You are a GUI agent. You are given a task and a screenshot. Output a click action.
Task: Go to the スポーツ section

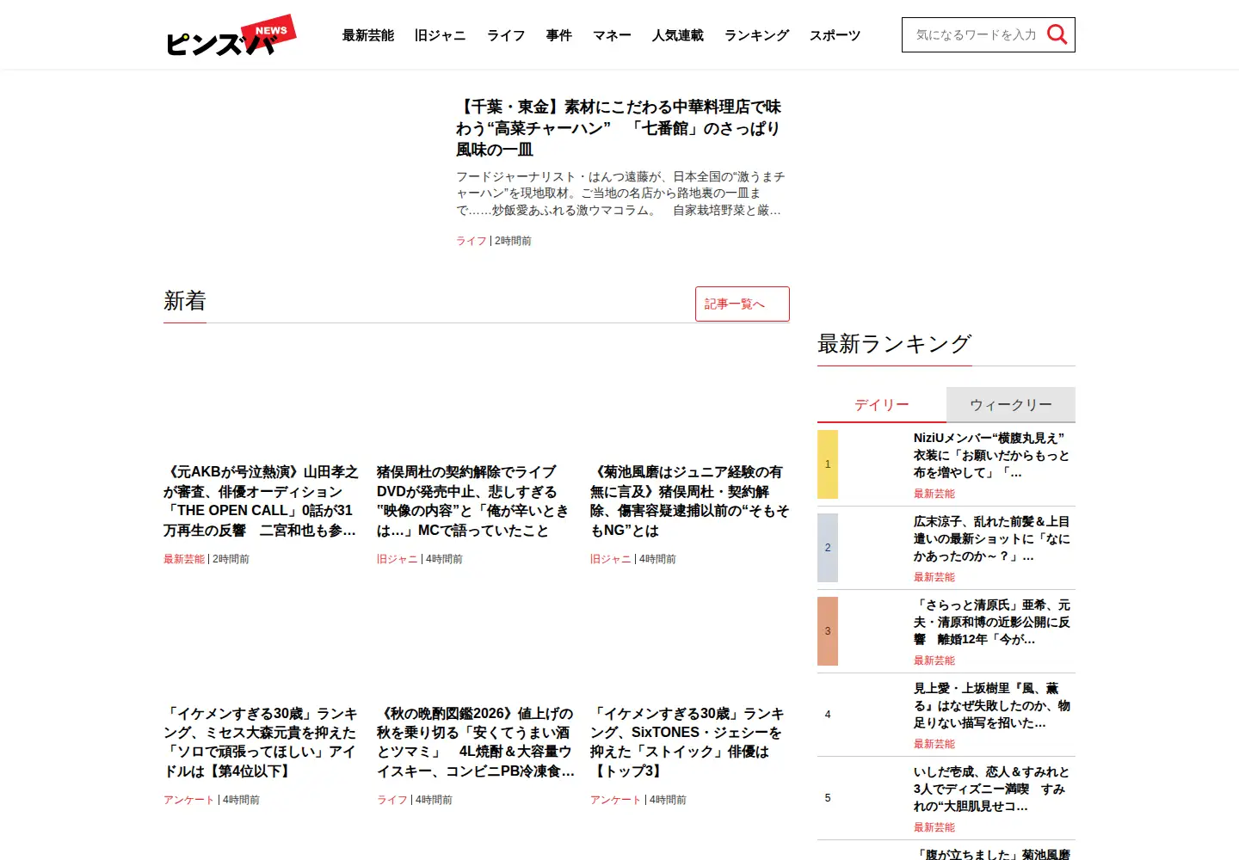click(835, 35)
